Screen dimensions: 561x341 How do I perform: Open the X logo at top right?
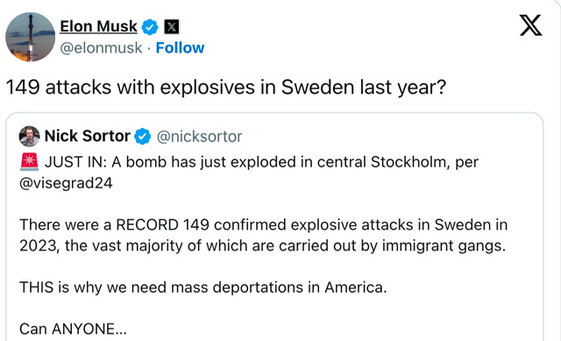pos(530,25)
